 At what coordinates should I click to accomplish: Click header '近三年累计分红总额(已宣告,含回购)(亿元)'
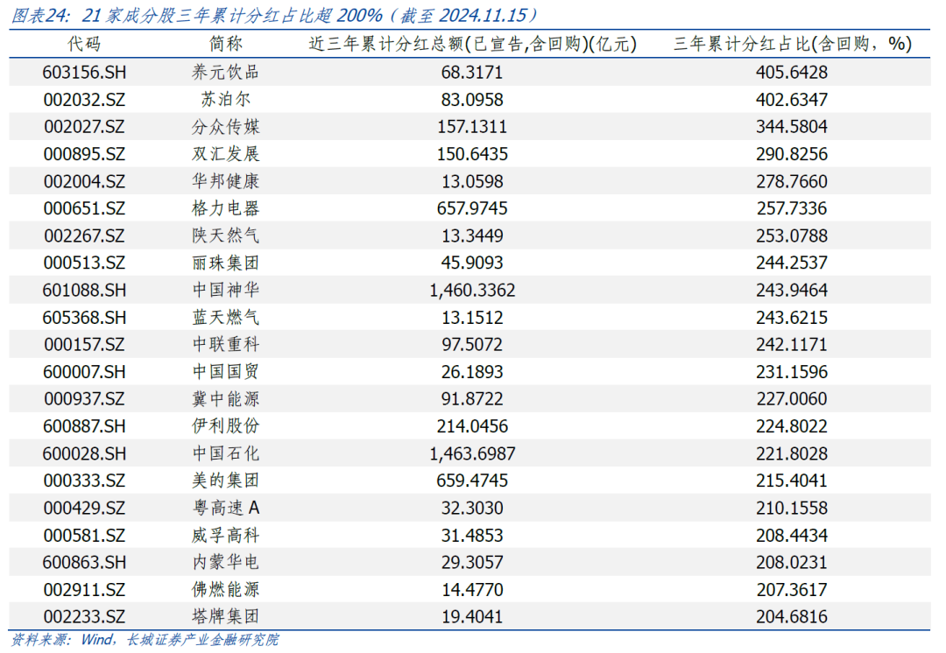472,44
